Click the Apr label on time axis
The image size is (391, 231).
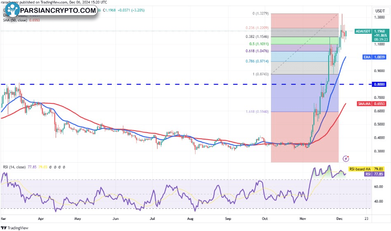pyautogui.click(x=41, y=219)
